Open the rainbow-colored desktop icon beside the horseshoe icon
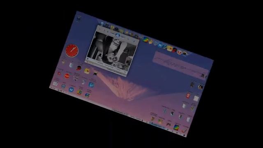Image resolution: width=263 pixels, height=148 pixels. [176, 127]
